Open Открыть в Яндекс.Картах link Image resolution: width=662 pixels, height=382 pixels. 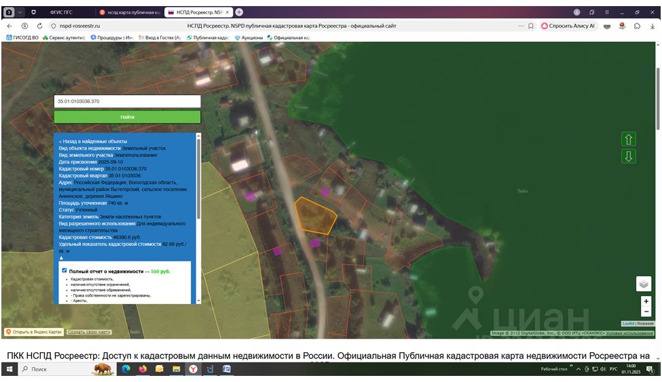[34, 332]
